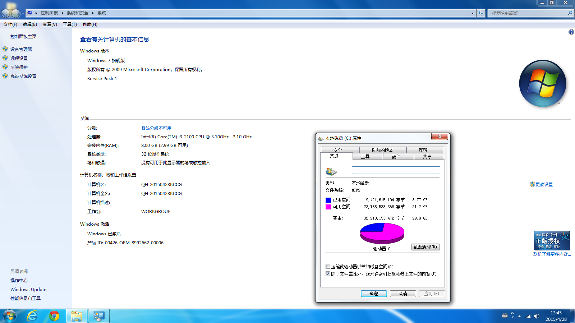This screenshot has width=575, height=323.
Task: Click the 取消 button
Action: click(x=403, y=294)
